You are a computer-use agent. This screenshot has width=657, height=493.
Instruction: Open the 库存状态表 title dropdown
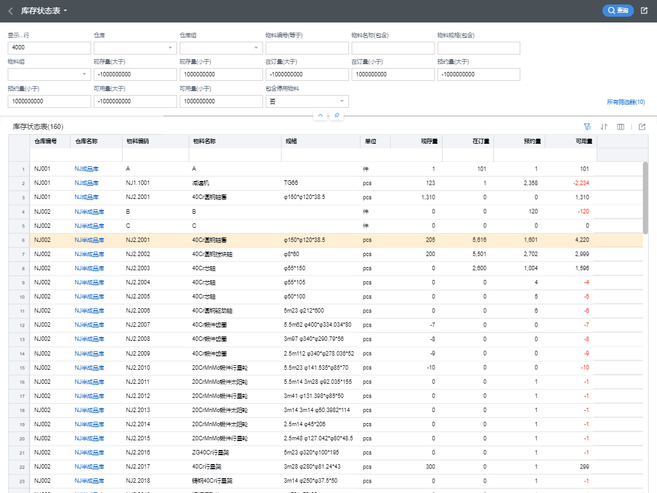click(44, 11)
